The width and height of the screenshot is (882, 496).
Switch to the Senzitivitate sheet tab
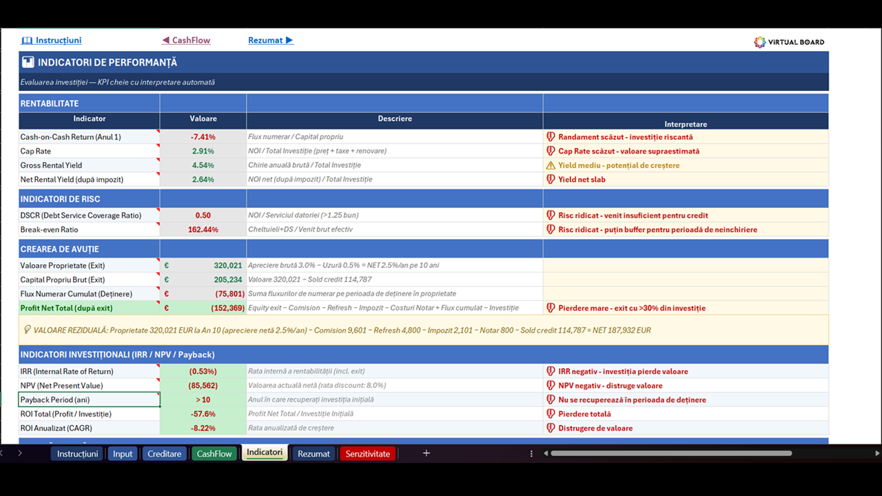(367, 453)
